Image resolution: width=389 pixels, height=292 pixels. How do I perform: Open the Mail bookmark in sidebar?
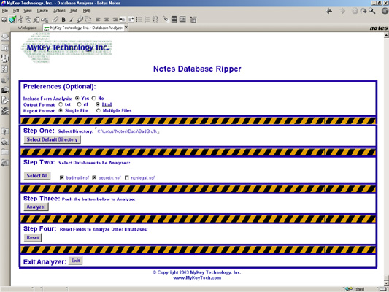pos(5,37)
